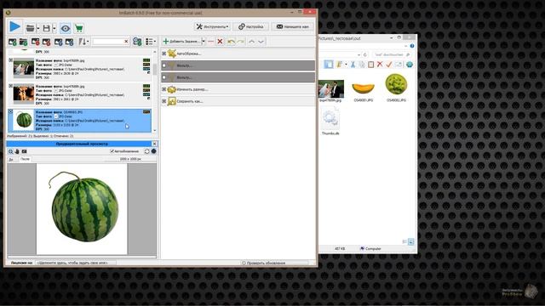This screenshot has height=306, width=545.
Task: Open the sort order dropdown
Action: (x=83, y=42)
